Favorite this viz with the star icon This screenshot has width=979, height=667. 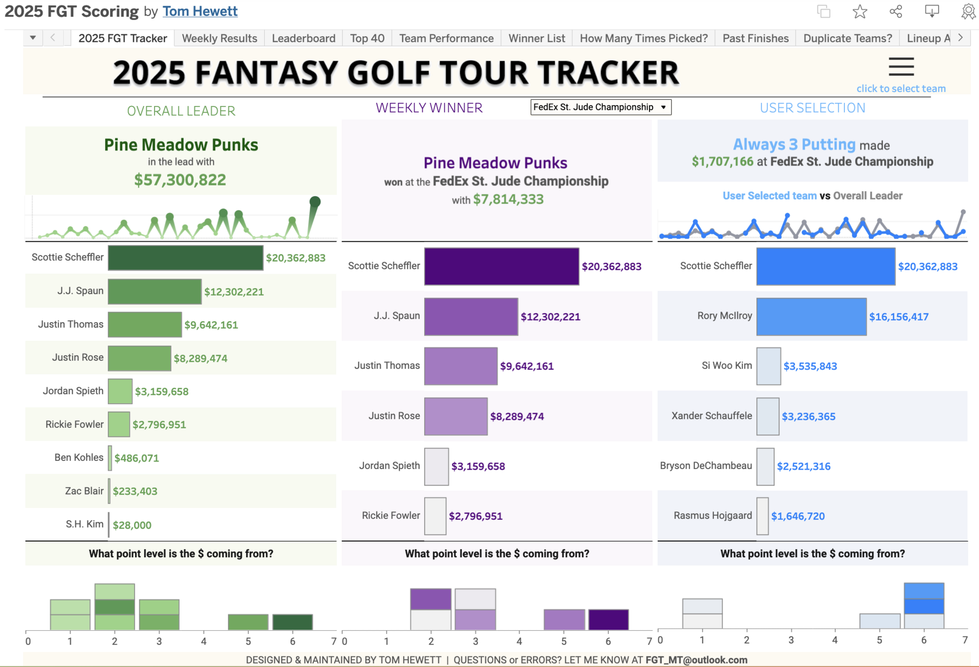pyautogui.click(x=860, y=11)
